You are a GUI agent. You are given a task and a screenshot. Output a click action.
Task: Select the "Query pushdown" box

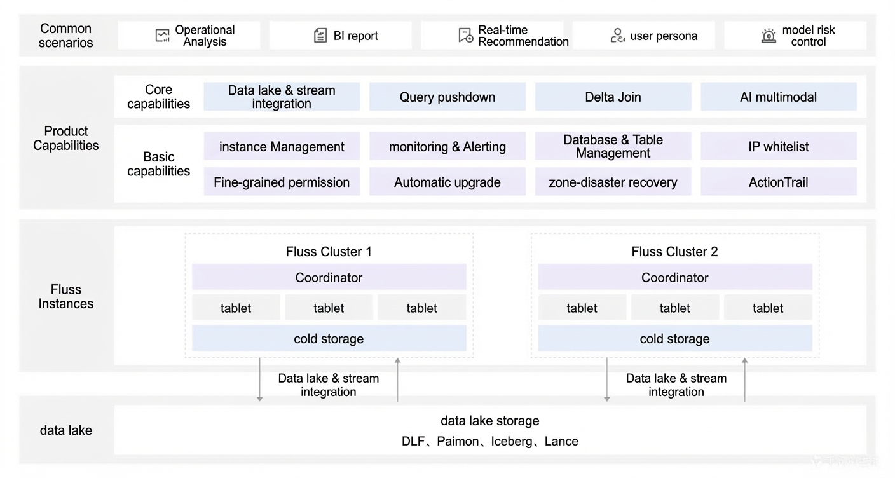[x=447, y=97]
